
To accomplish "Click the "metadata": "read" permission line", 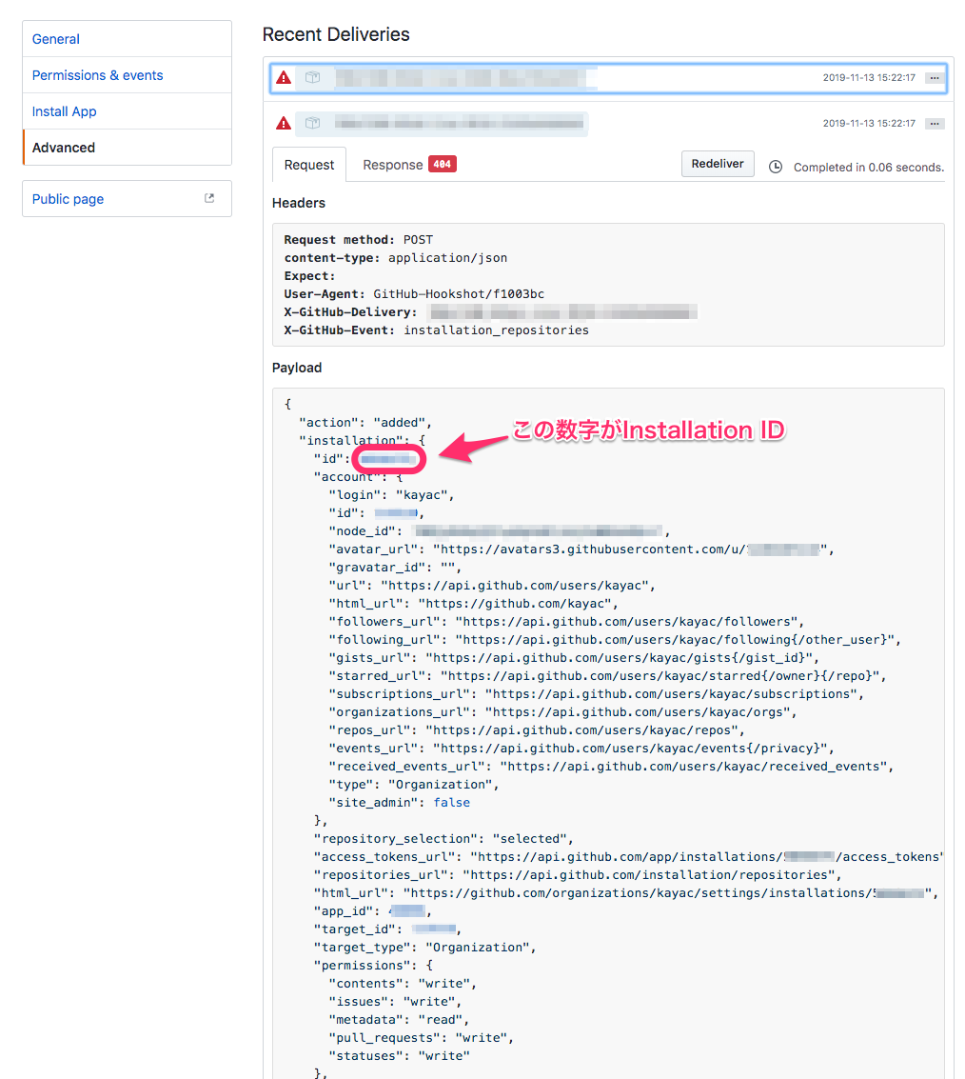I will (399, 1020).
